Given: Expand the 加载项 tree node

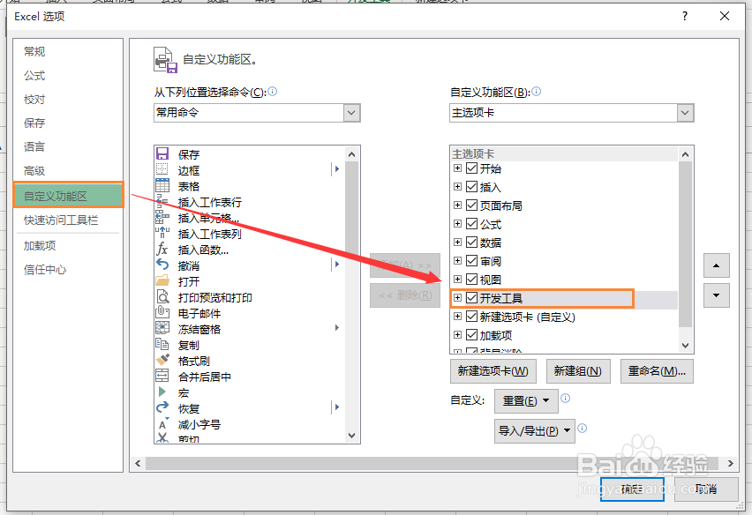Looking at the screenshot, I should tap(457, 335).
